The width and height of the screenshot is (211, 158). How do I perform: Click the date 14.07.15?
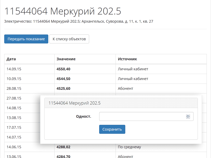coord(14,137)
